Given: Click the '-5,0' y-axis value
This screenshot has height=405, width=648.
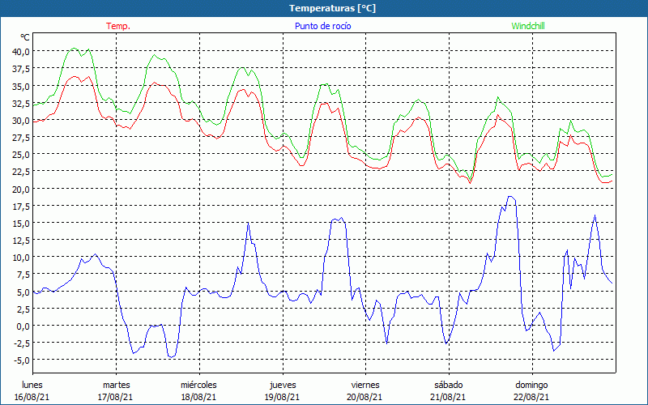Looking at the screenshot, I should 23,360.
